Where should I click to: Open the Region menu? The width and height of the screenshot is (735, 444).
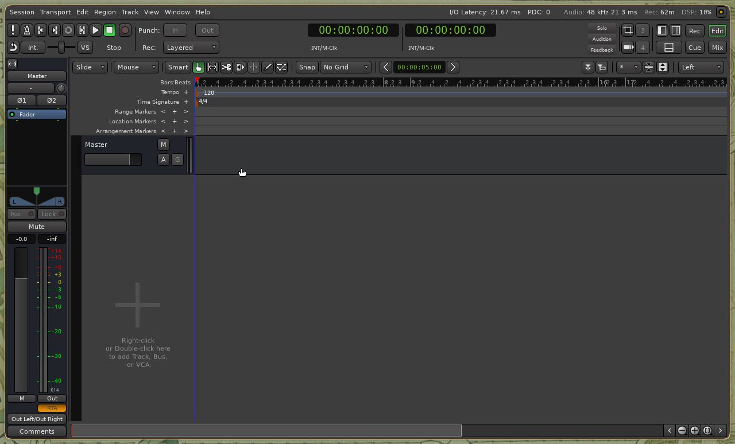tap(105, 12)
